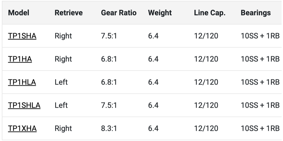Click the Model column header
Screen dimensions: 283x141
tap(19, 13)
